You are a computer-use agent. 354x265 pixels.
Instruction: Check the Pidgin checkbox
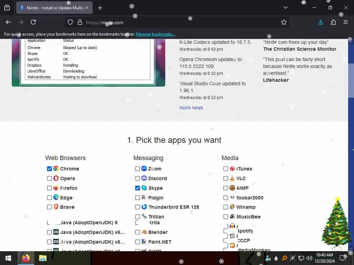pos(137,198)
